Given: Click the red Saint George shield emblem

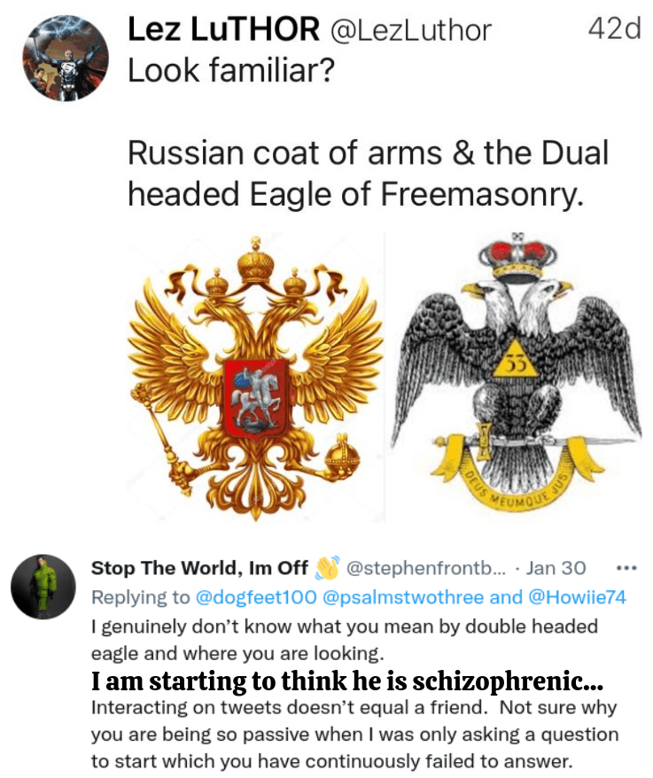Looking at the screenshot, I should pos(256,400).
